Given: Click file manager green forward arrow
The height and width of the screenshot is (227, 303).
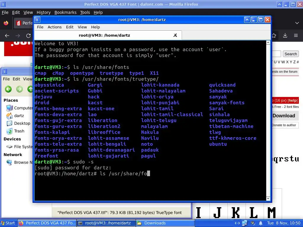Looking at the screenshot, I should tap(20, 89).
